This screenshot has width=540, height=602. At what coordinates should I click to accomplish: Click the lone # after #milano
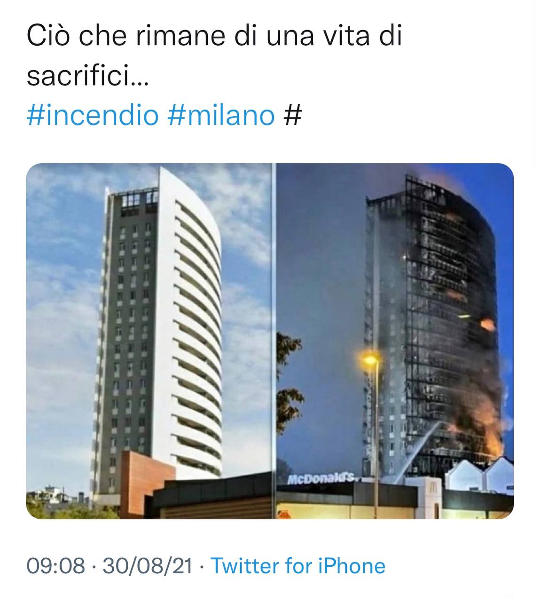point(292,115)
